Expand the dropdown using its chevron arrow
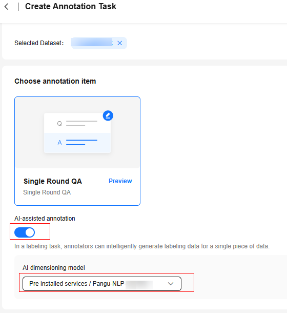This screenshot has height=313, width=287. [171, 284]
